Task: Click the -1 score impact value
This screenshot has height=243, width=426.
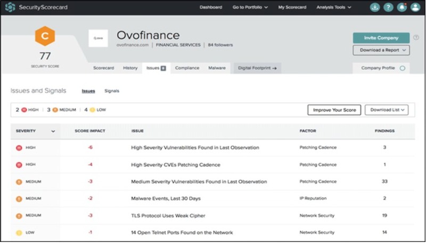Action: click(x=90, y=232)
